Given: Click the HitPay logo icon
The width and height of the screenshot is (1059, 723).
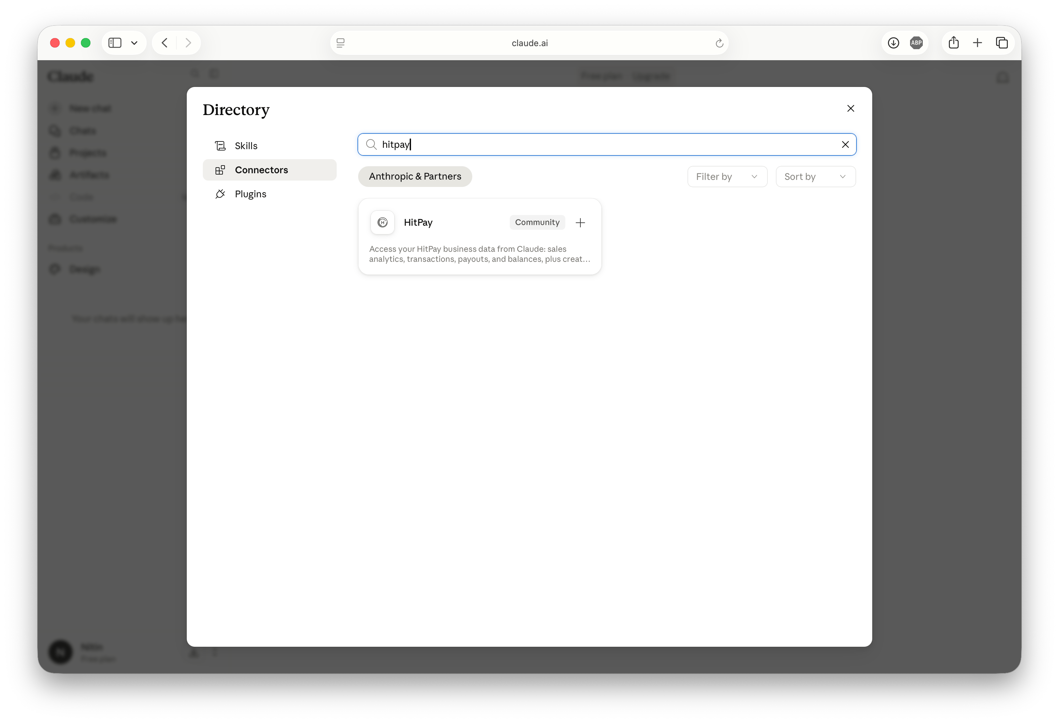Looking at the screenshot, I should [382, 222].
